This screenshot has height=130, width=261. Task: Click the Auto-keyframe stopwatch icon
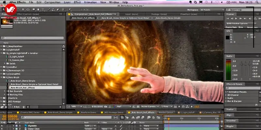(154, 117)
